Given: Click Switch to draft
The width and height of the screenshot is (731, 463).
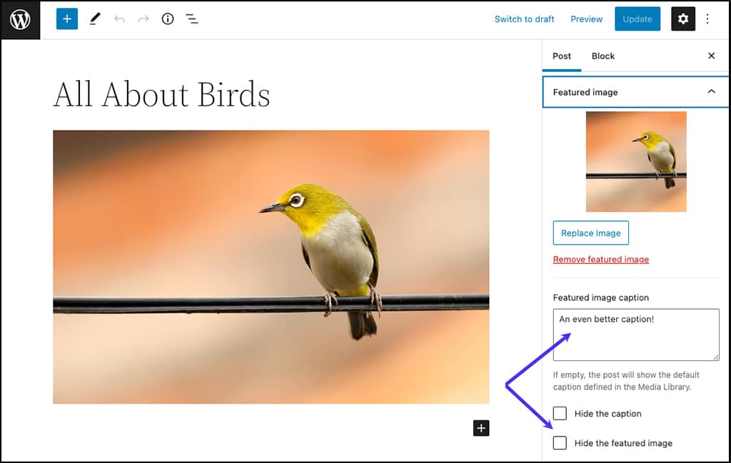Looking at the screenshot, I should [x=525, y=19].
